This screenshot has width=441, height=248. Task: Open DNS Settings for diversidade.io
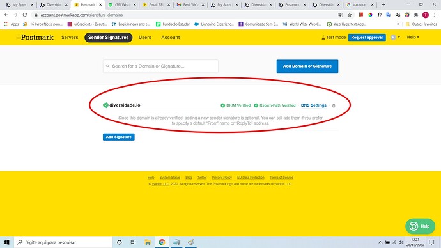click(314, 105)
